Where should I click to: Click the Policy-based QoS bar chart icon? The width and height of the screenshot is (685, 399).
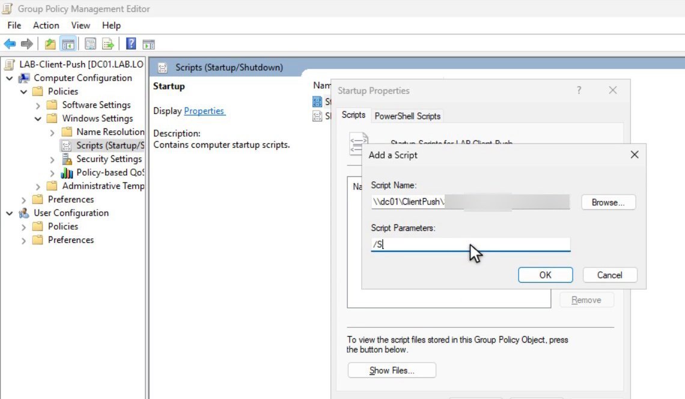click(67, 173)
